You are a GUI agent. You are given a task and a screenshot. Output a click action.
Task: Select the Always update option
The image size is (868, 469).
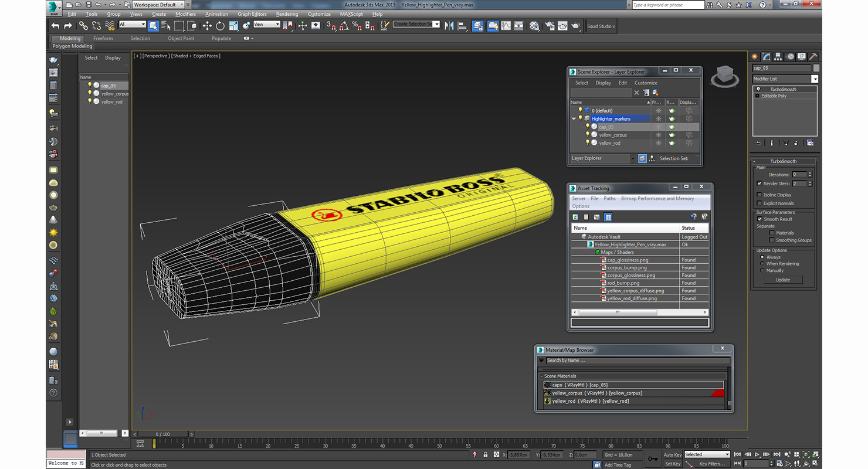click(x=762, y=257)
